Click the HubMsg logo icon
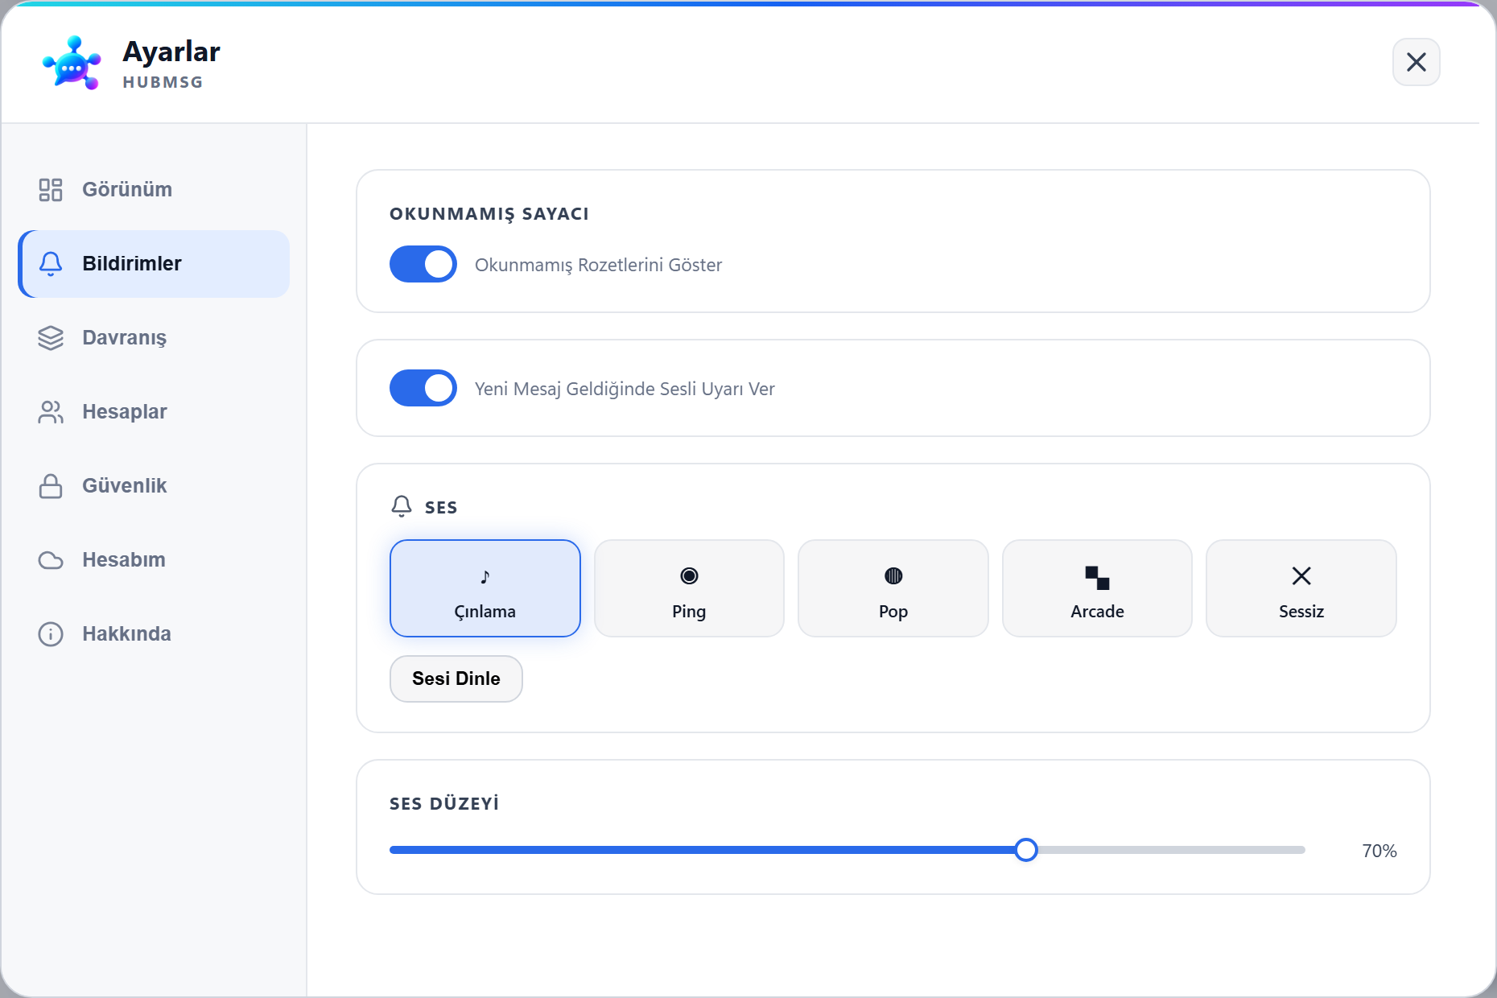This screenshot has height=998, width=1497. [72, 62]
